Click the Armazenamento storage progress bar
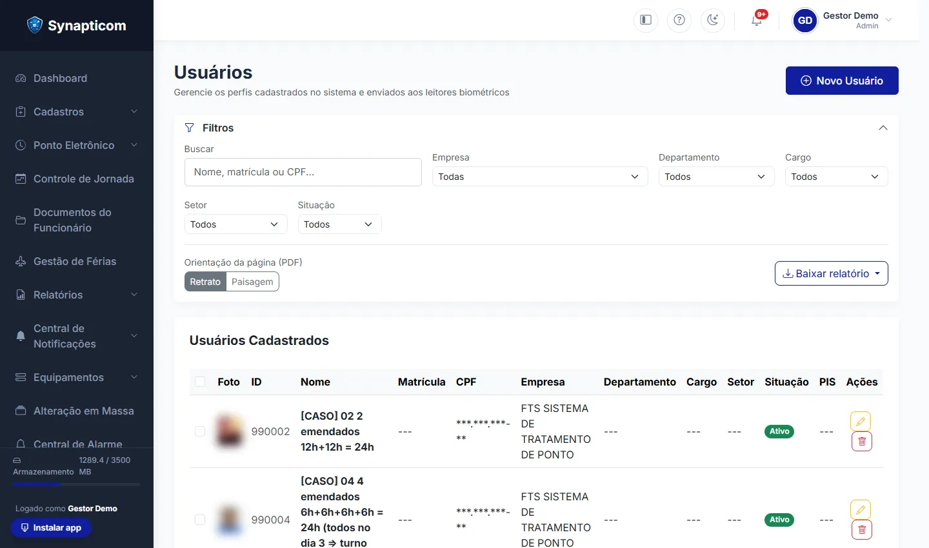The image size is (929, 548). pyautogui.click(x=77, y=484)
